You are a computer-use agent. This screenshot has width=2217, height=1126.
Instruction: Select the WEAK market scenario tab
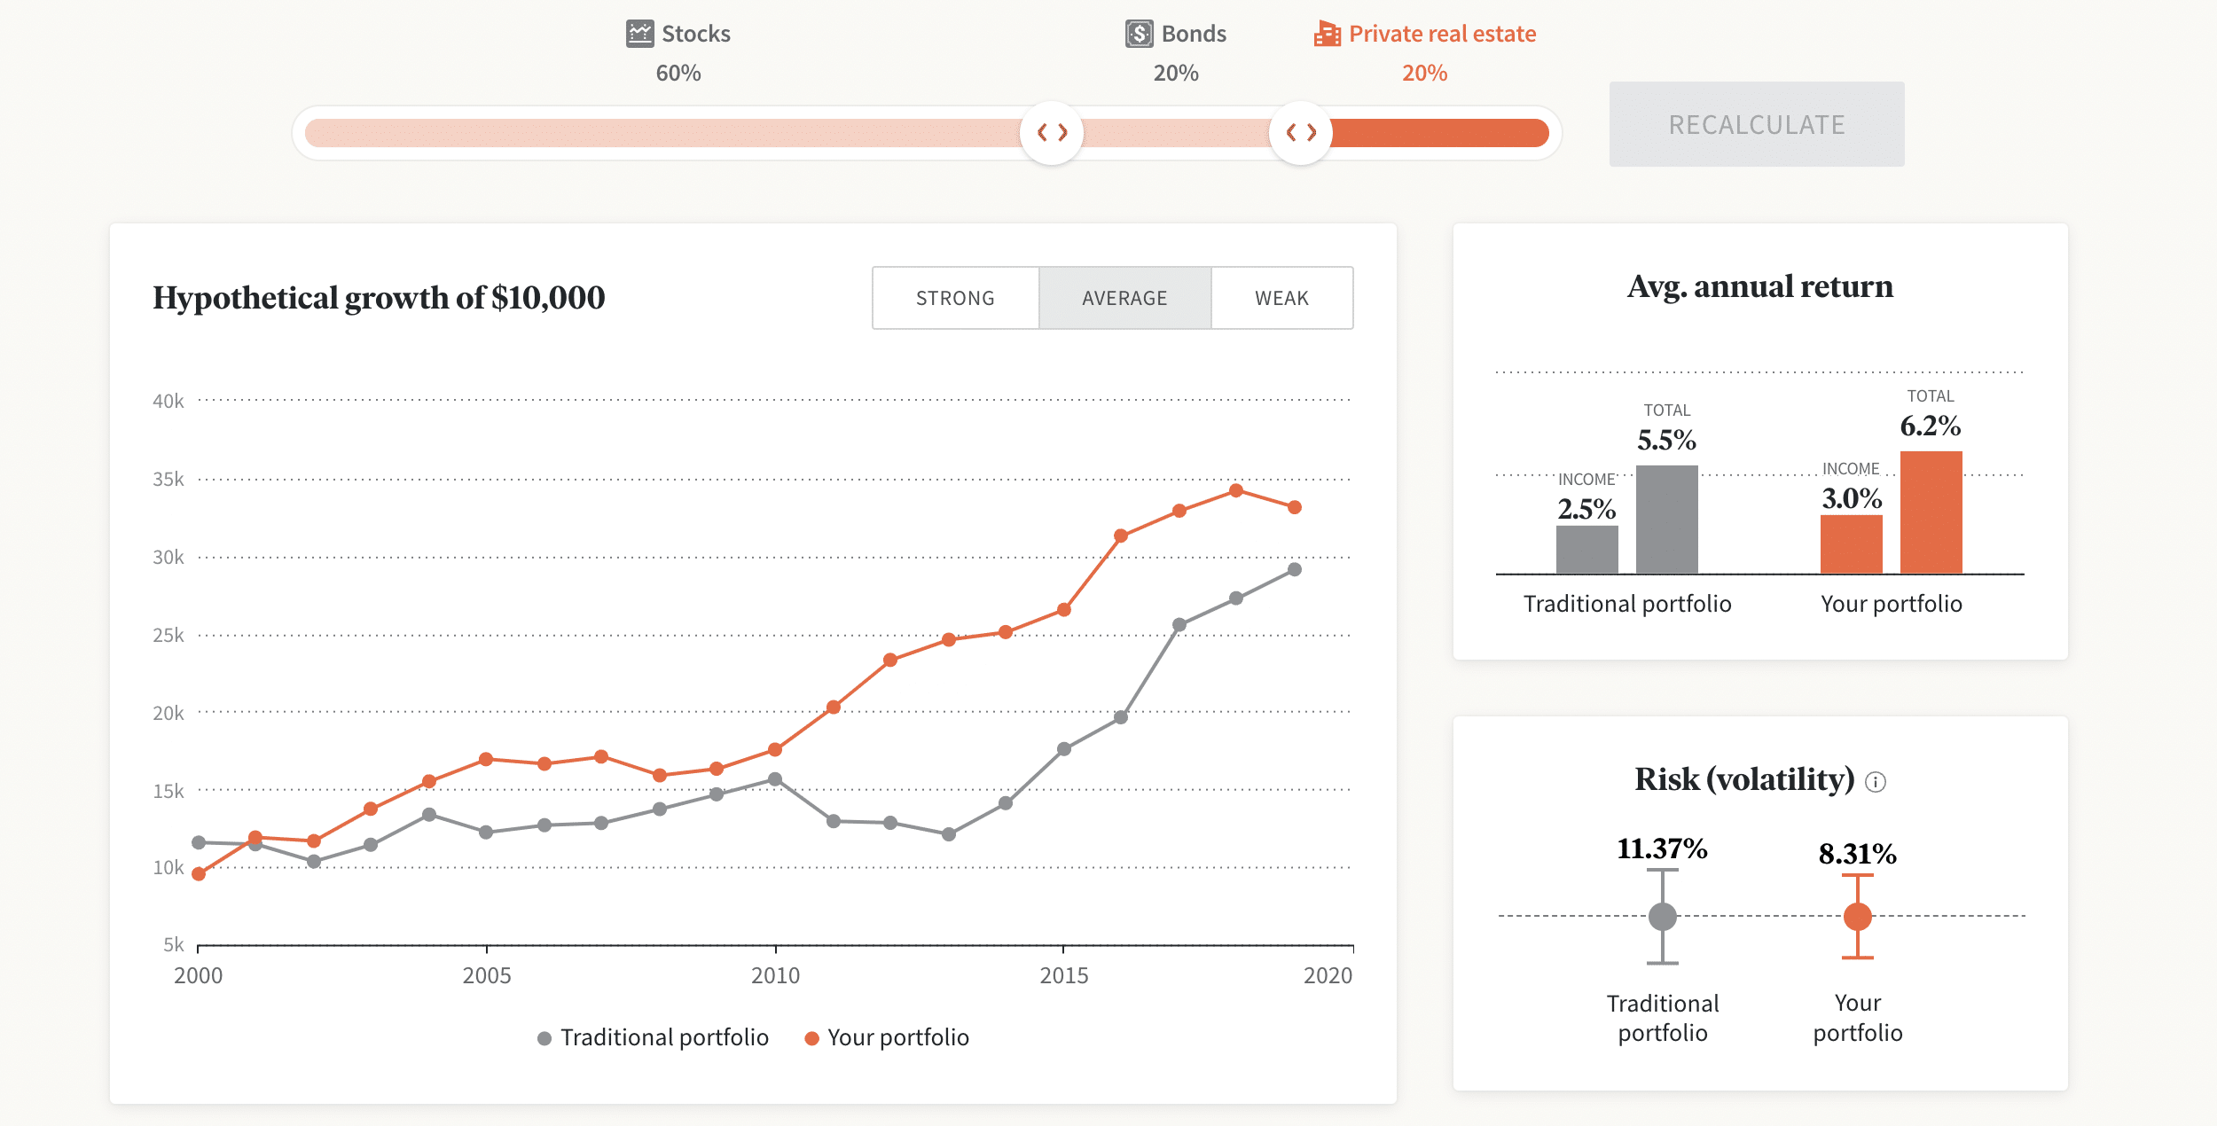[1281, 298]
